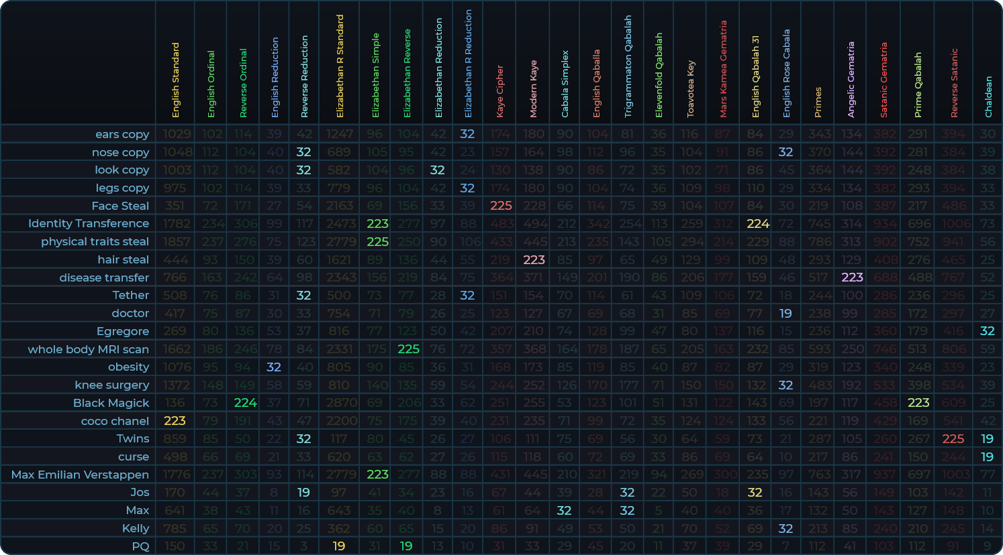Click the Satanic Gematria column header
1003x555 pixels.
coord(884,80)
